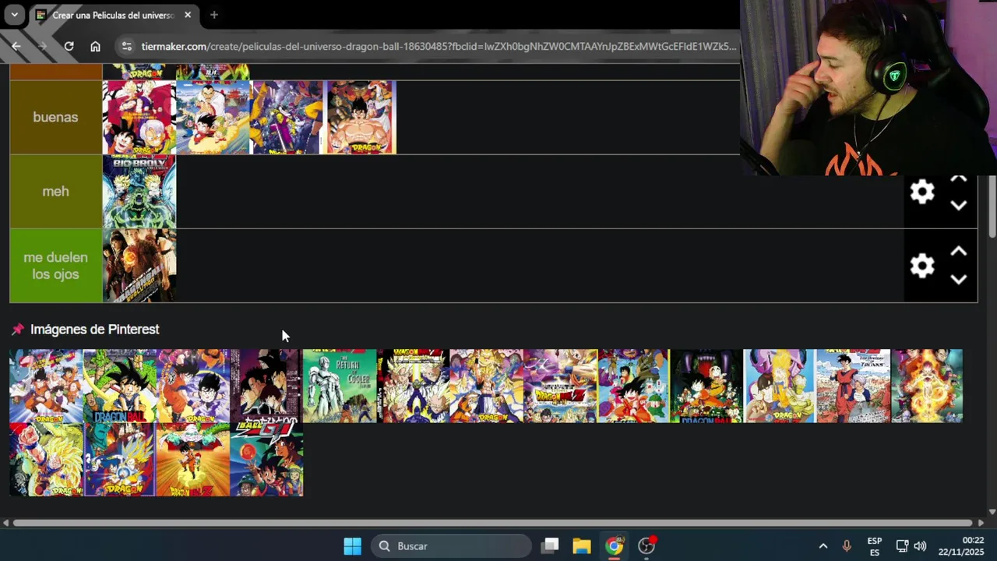Select the buenas tier label
The height and width of the screenshot is (561, 997).
55,117
